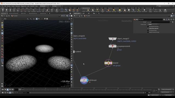
Task: Select the attribvop5 node
Action: [84, 80]
